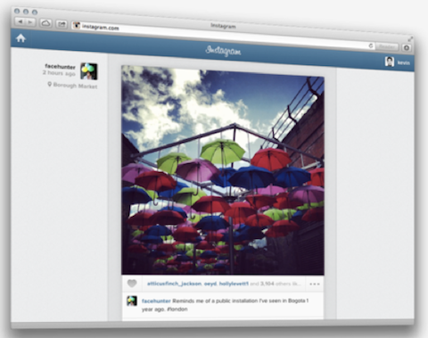Open liker oeyd's profile
The image size is (428, 338).
pyautogui.click(x=210, y=284)
